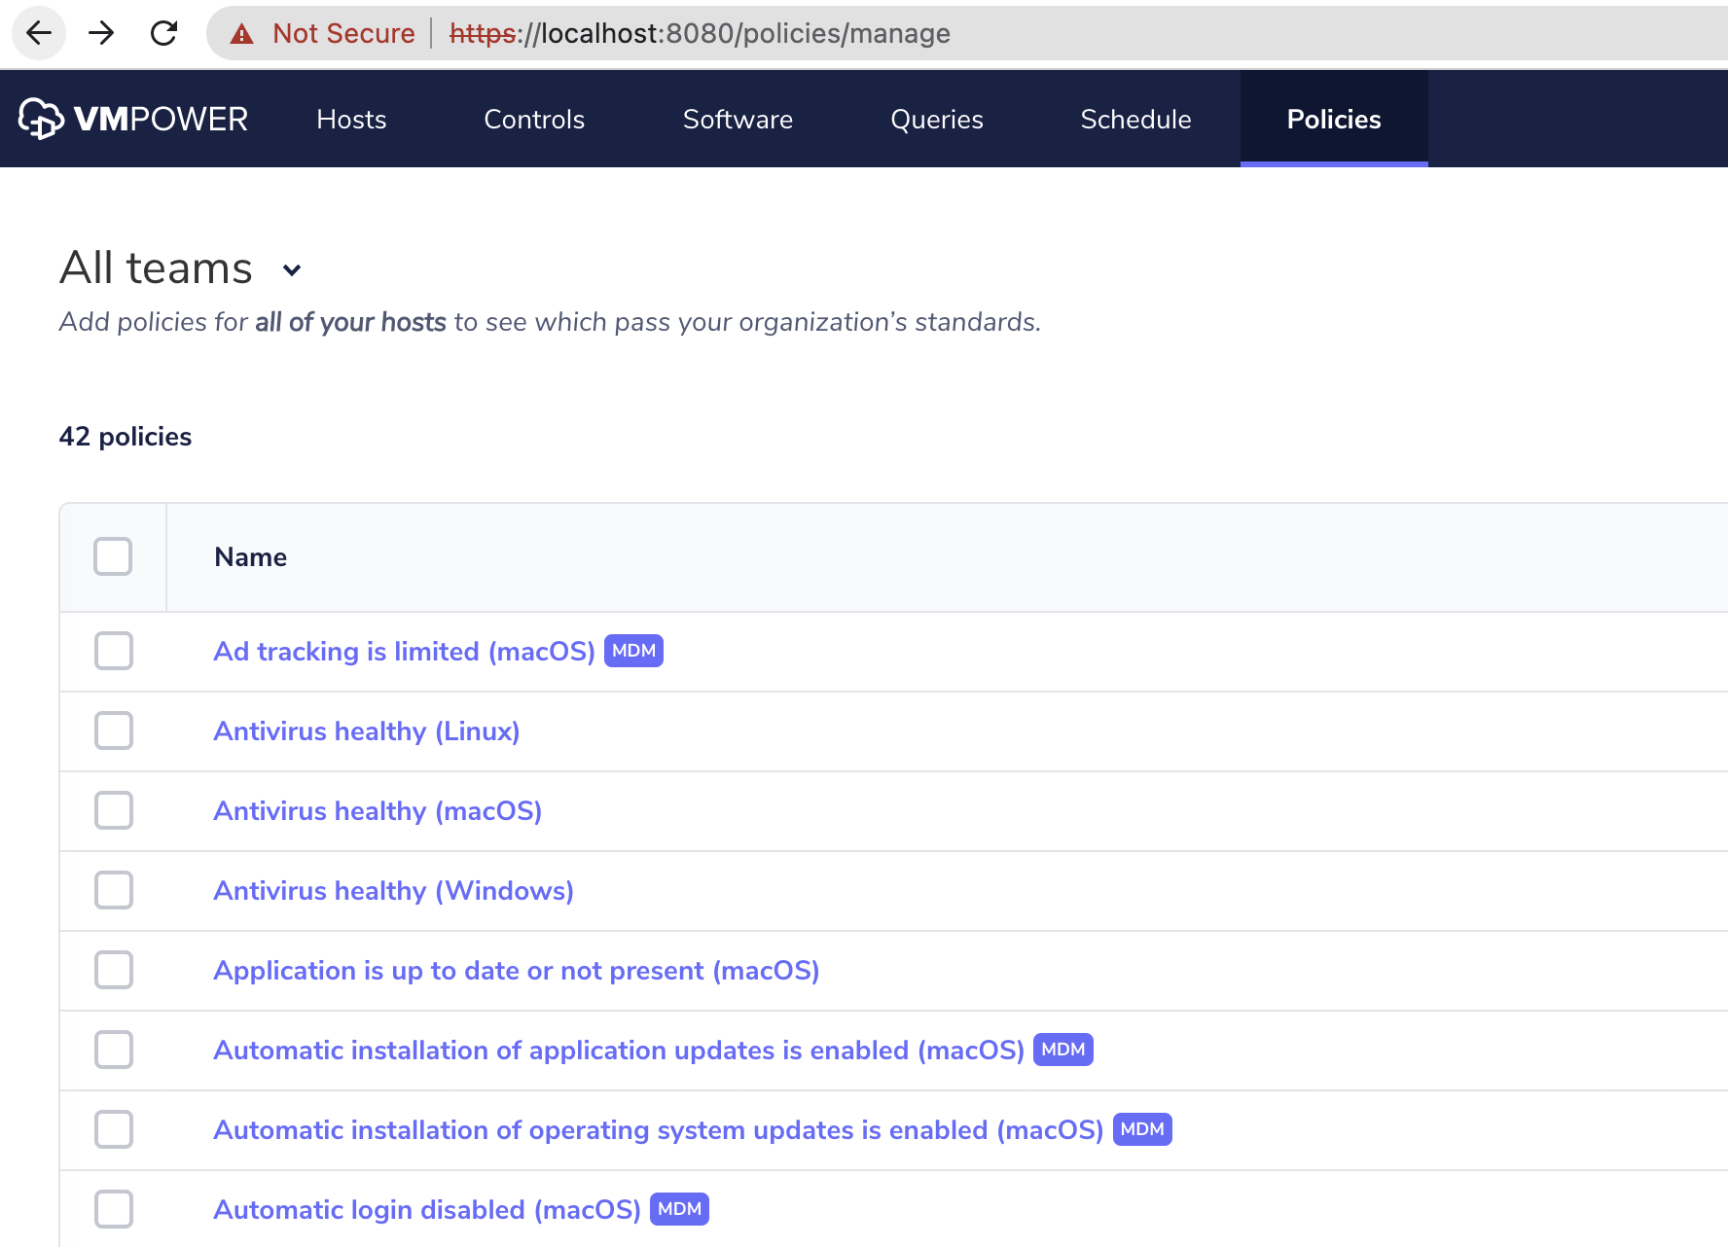Click the browser forward arrow
The height and width of the screenshot is (1247, 1728).
pos(101,33)
